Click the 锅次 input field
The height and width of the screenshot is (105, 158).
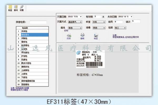137,21
